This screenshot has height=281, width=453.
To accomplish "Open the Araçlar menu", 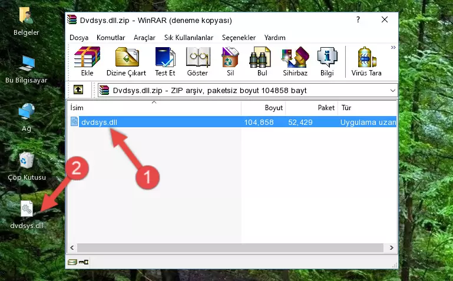I will point(144,38).
